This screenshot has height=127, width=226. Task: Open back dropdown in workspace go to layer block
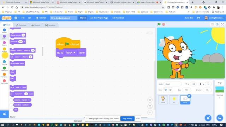tap(71, 53)
